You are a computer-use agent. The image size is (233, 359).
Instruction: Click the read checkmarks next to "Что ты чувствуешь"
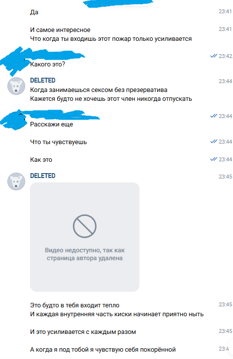coord(213,142)
